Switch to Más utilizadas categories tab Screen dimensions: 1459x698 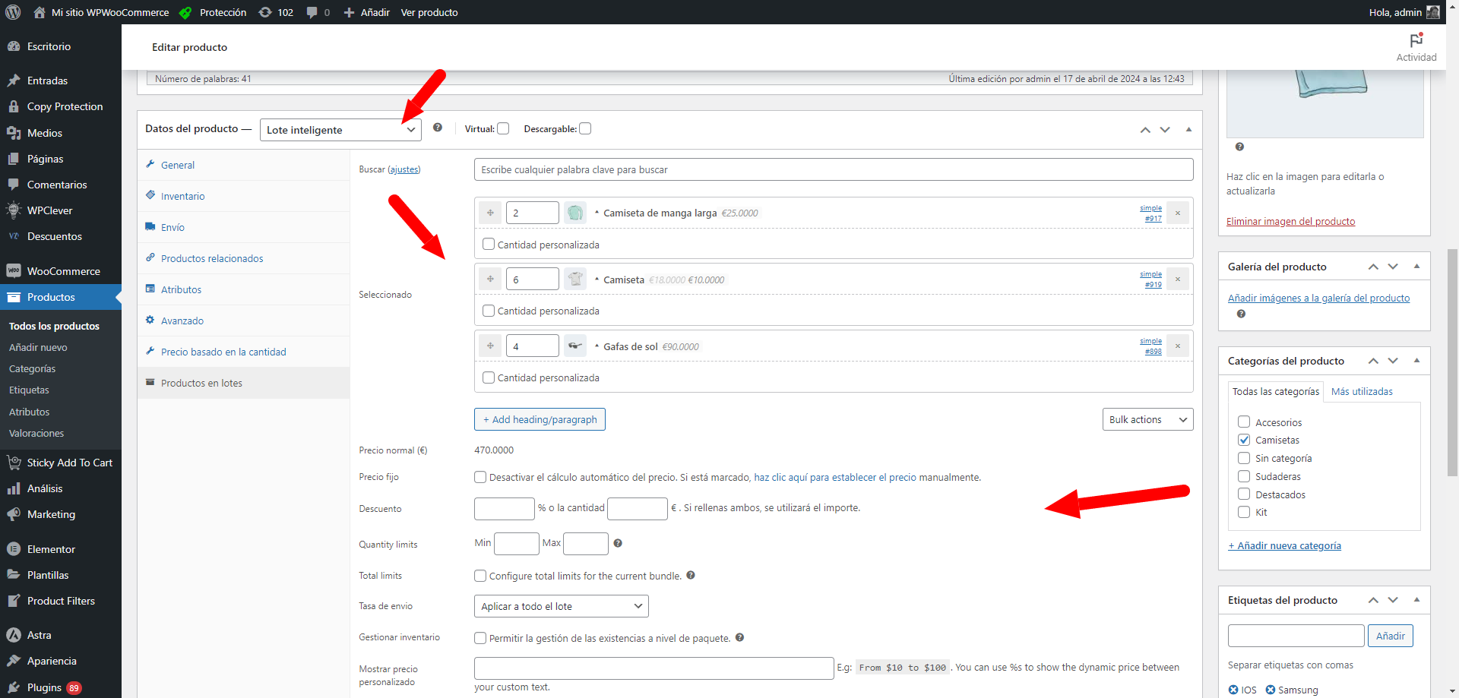click(x=1362, y=391)
